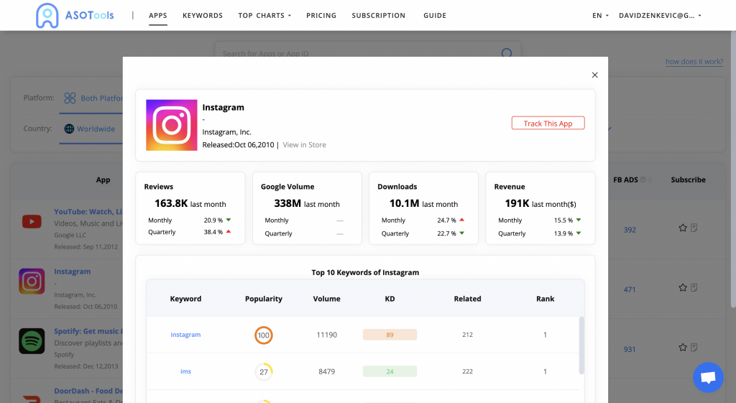Click the note icon in Spotify row
Image resolution: width=736 pixels, height=403 pixels.
point(694,347)
